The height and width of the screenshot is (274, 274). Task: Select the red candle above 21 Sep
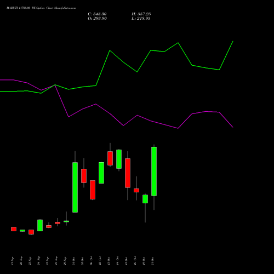point(14,229)
